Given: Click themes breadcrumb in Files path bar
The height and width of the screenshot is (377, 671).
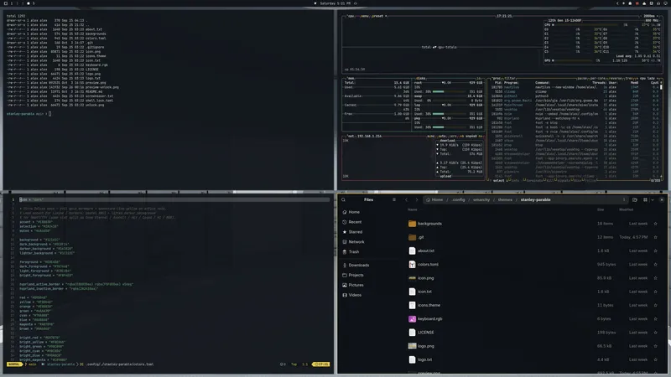Looking at the screenshot, I should click(x=505, y=199).
